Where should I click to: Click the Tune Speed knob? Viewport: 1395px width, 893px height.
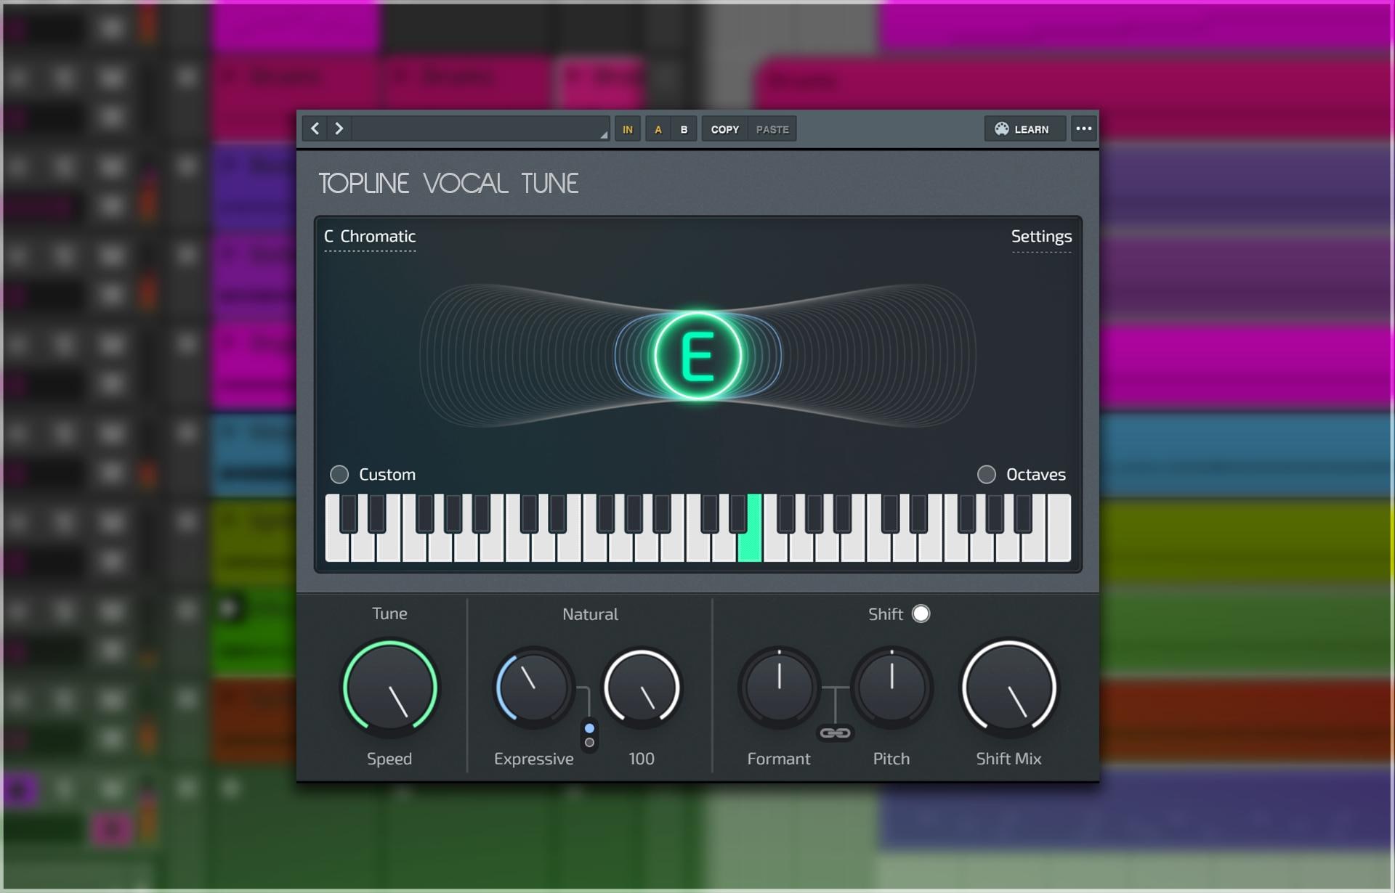tap(390, 686)
